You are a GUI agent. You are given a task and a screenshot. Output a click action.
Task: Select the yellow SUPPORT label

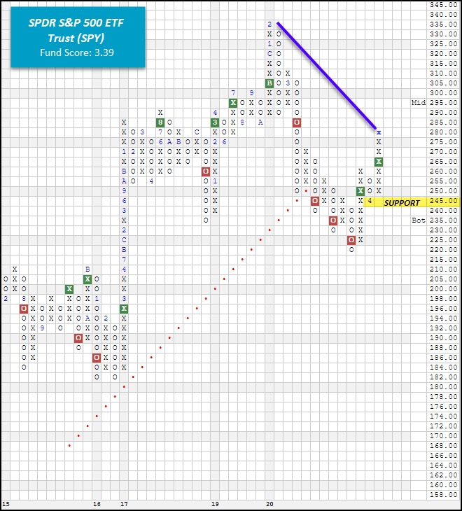(402, 203)
